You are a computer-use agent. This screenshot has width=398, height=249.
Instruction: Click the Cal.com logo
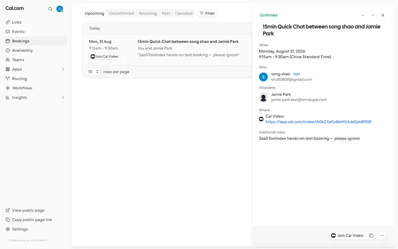(x=14, y=8)
